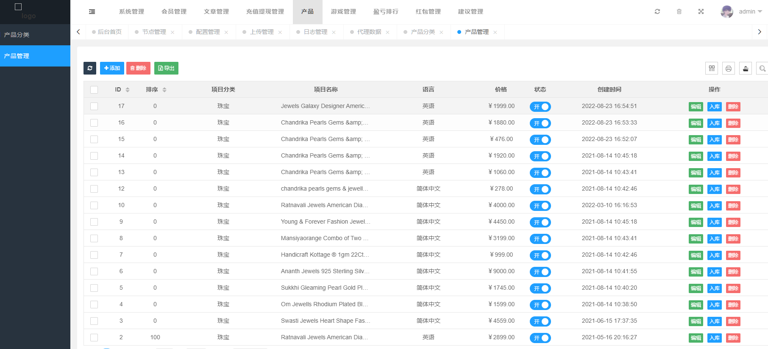The image size is (768, 349).
Task: Open the table search magnifier icon
Action: point(762,68)
